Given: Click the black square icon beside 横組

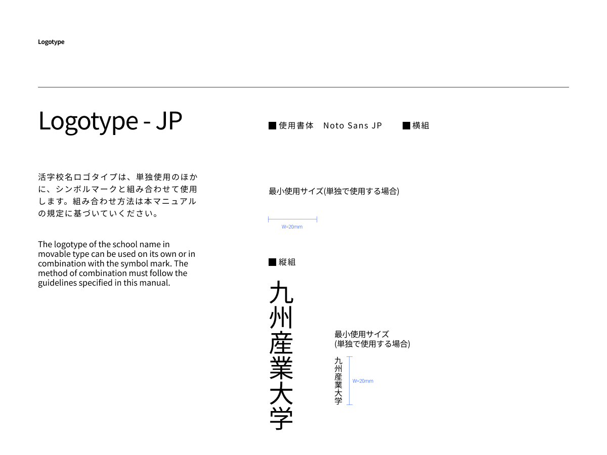Looking at the screenshot, I should click(406, 125).
